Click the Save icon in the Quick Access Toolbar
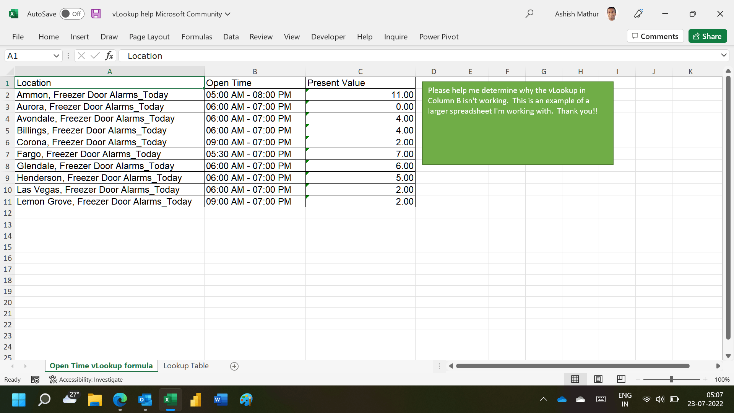Image resolution: width=734 pixels, height=413 pixels. point(96,14)
